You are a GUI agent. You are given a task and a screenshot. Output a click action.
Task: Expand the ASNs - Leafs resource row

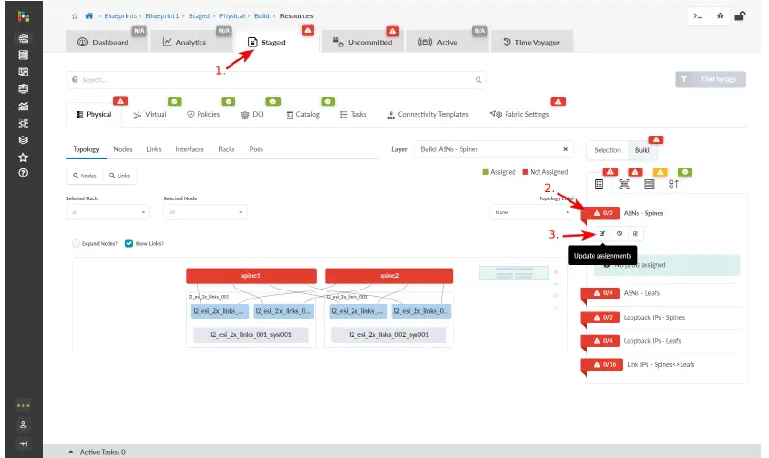[x=661, y=293]
